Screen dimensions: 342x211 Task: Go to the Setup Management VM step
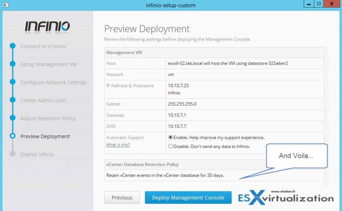pos(49,65)
